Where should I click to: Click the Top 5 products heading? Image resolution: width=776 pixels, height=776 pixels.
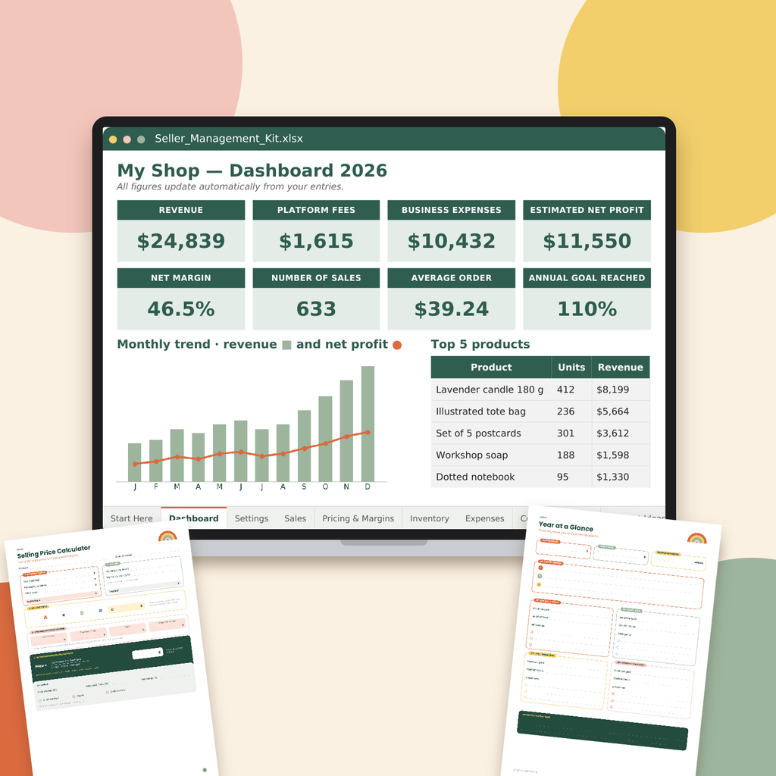coord(480,344)
